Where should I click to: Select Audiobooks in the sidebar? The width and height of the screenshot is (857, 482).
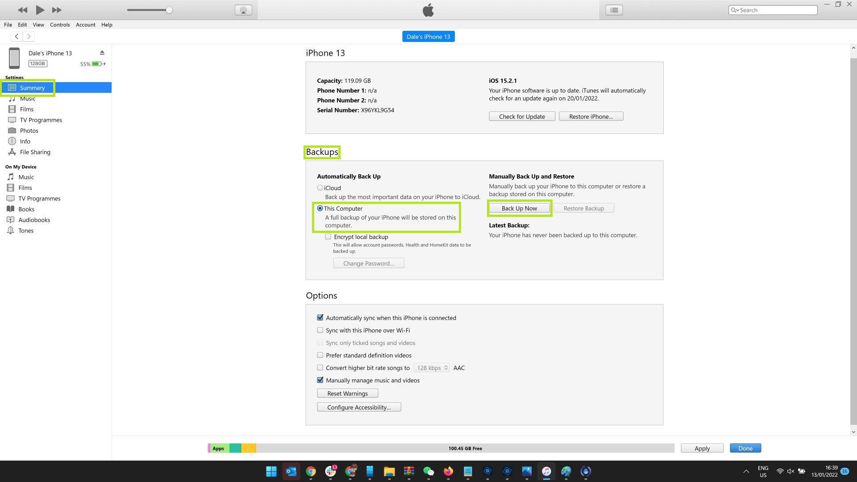pyautogui.click(x=34, y=220)
